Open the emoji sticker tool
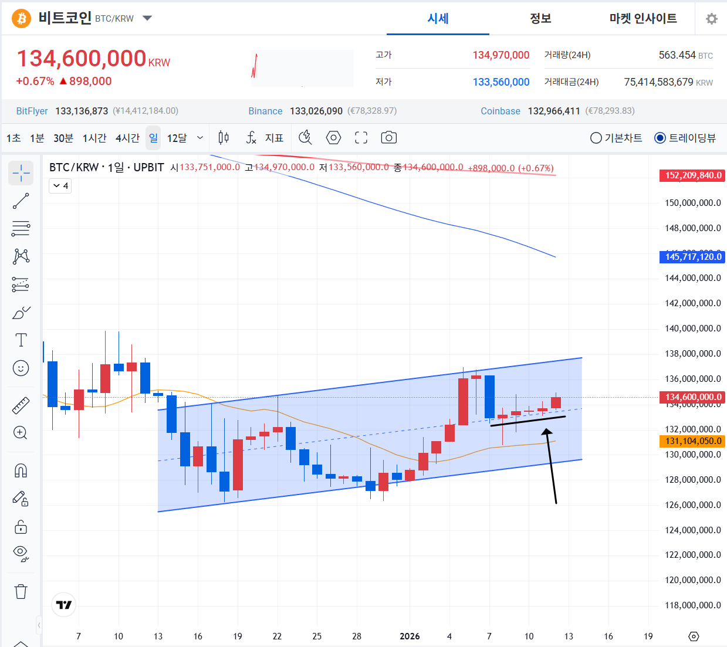Viewport: 727px width, 647px height. point(21,368)
